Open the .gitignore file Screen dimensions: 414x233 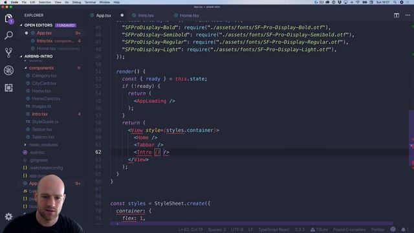point(39,160)
